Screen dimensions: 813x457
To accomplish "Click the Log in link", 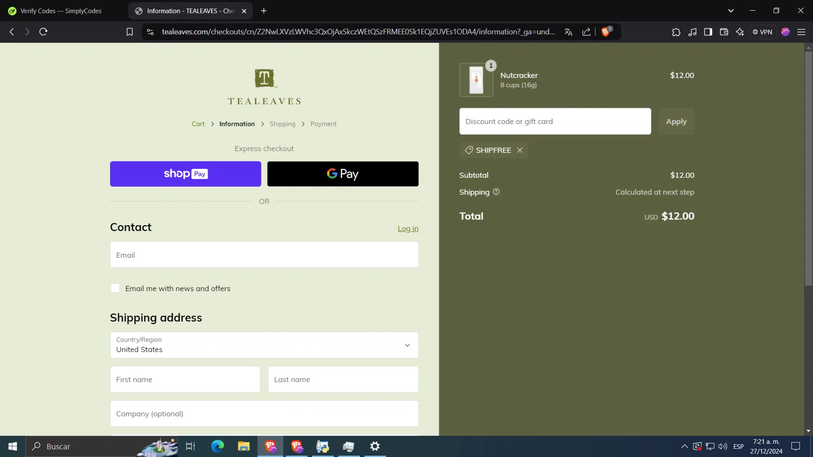I will coord(408,228).
